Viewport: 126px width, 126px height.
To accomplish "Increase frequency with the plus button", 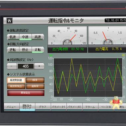I will click(x=39, y=66).
